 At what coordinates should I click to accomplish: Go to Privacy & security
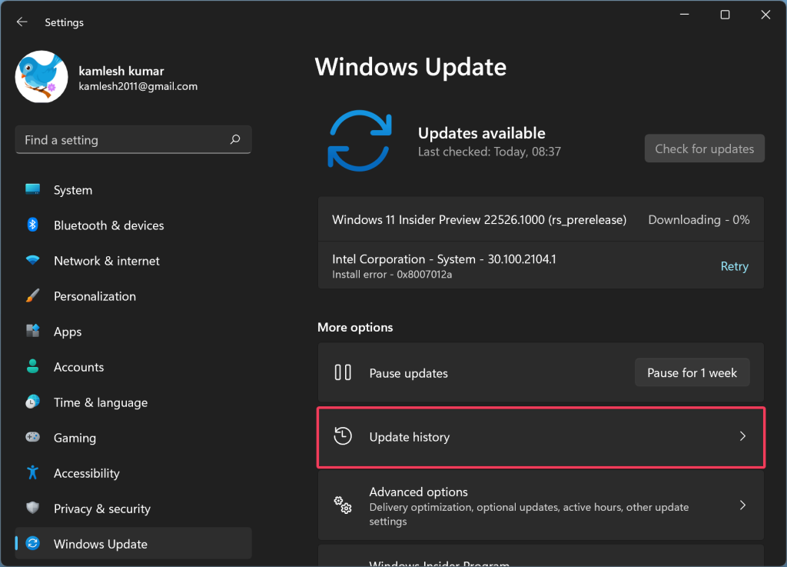tap(133, 509)
